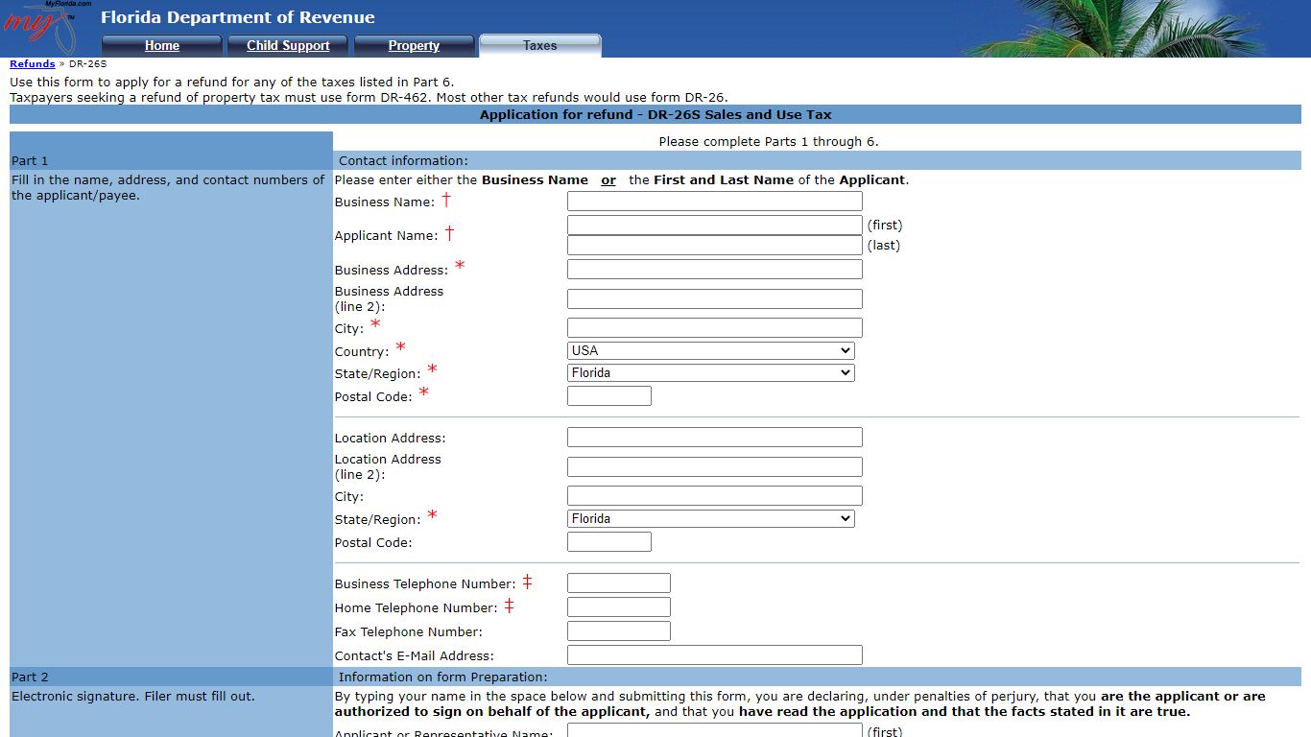
Task: Expand the location State/Region dropdown
Action: click(x=711, y=518)
